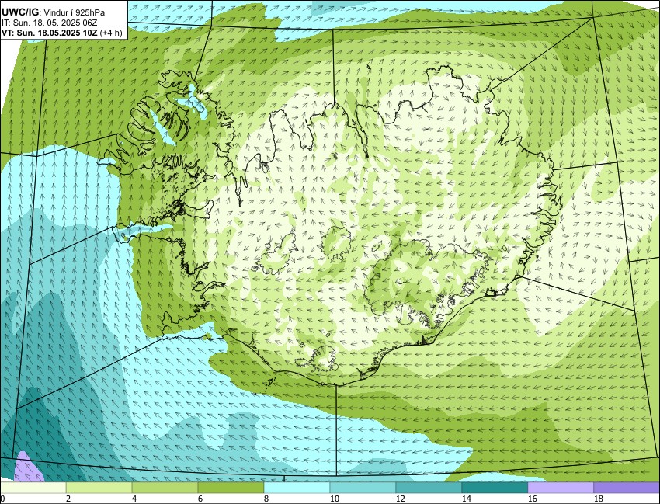
Task: Click the 'IT: Sun. 18. 05. 2025 06Z' line
Action: pyautogui.click(x=49, y=23)
